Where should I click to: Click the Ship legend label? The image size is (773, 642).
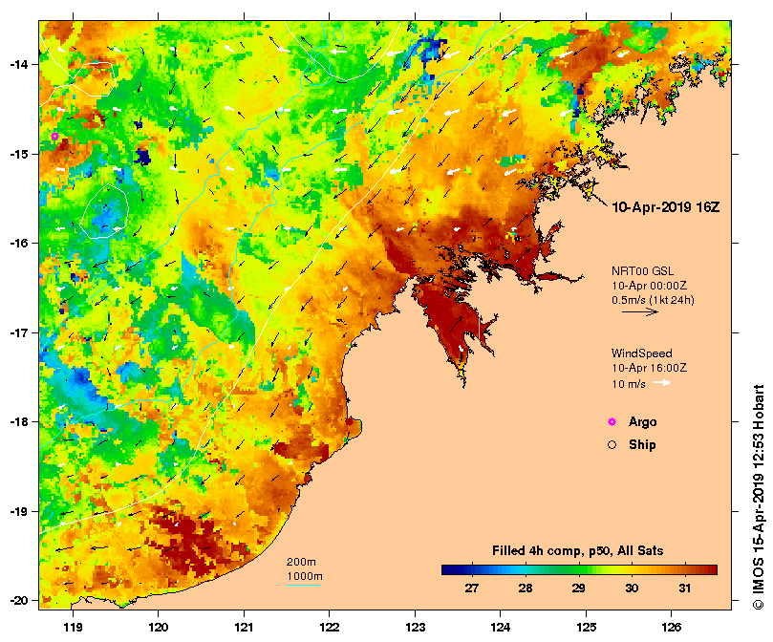coord(642,445)
